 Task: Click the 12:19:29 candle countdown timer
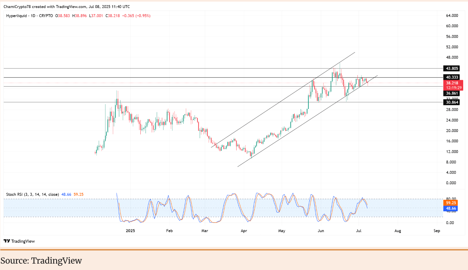pos(454,88)
